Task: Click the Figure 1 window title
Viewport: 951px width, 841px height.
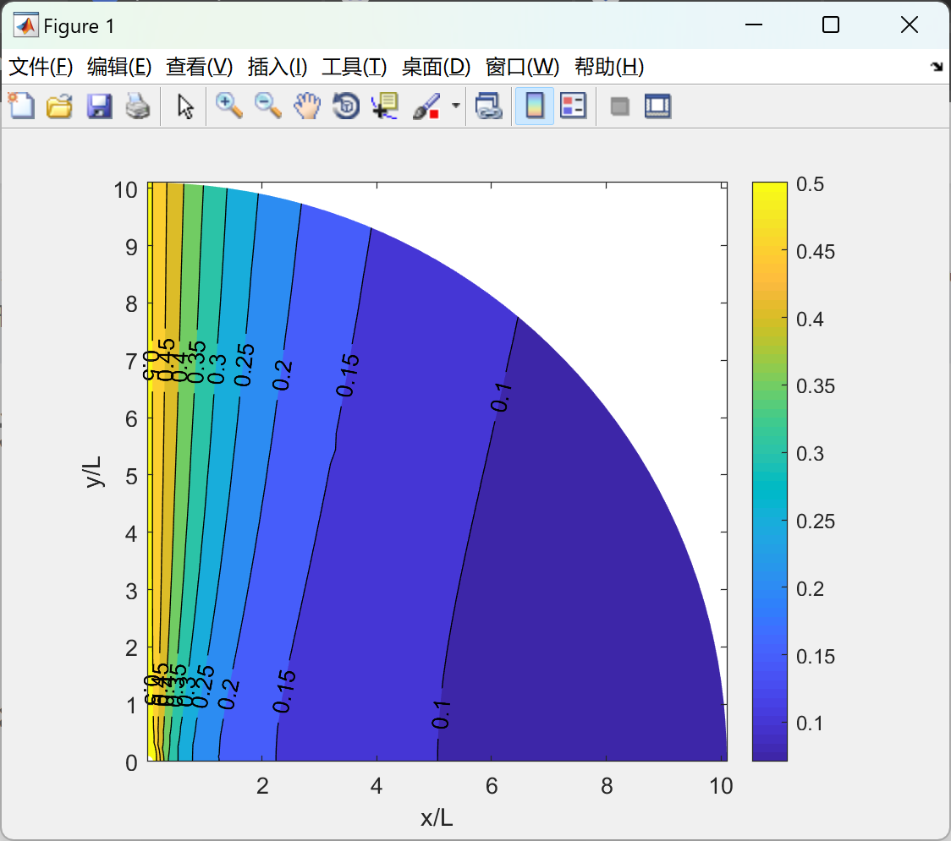Action: coord(79,26)
